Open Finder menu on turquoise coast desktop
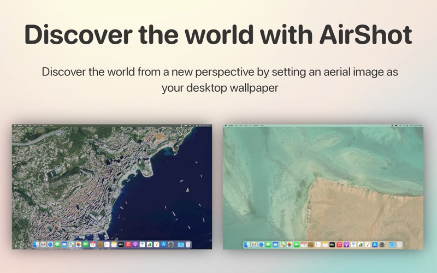The width and height of the screenshot is (437, 273). [x=231, y=126]
